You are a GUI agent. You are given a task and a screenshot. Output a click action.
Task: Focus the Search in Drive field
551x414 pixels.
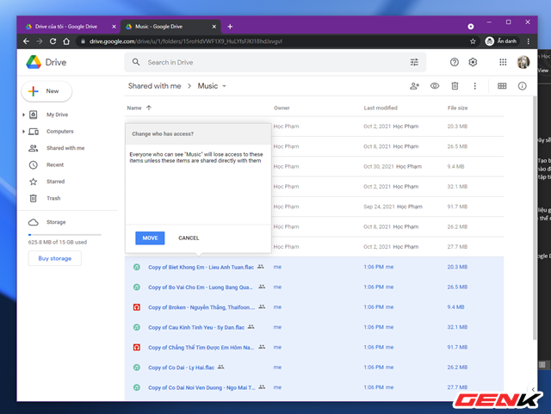(275, 62)
